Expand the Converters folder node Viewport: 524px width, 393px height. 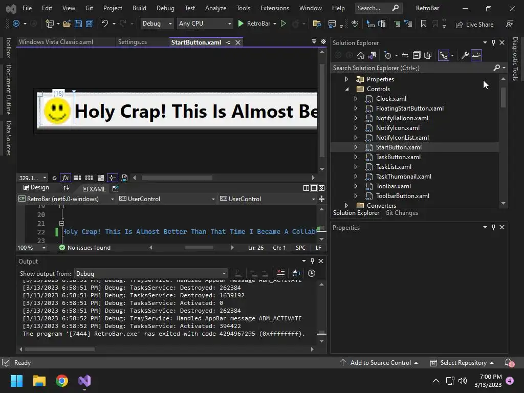click(x=346, y=205)
